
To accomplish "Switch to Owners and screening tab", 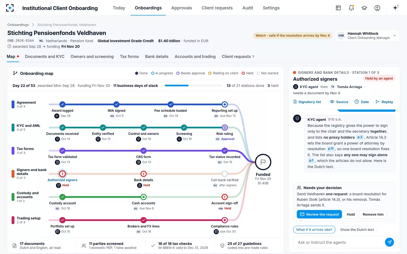I will pos(92,56).
